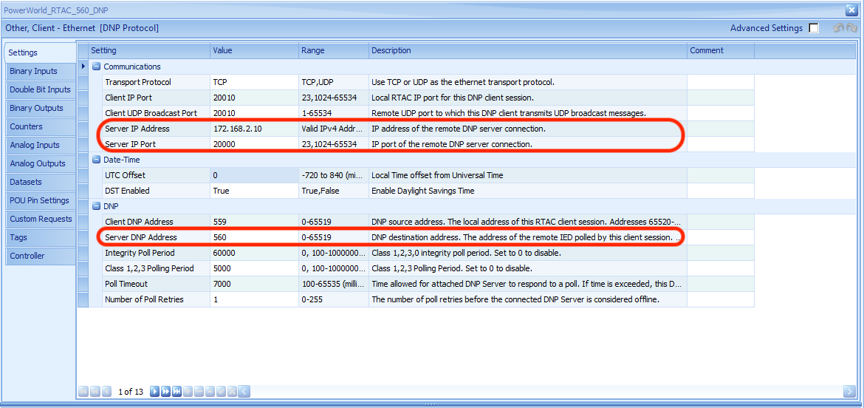This screenshot has width=864, height=408.
Task: Open the Custom Requests tab
Action: [41, 219]
